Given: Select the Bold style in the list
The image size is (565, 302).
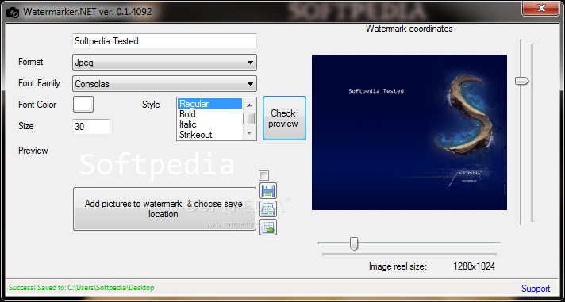Looking at the screenshot, I should [x=210, y=114].
